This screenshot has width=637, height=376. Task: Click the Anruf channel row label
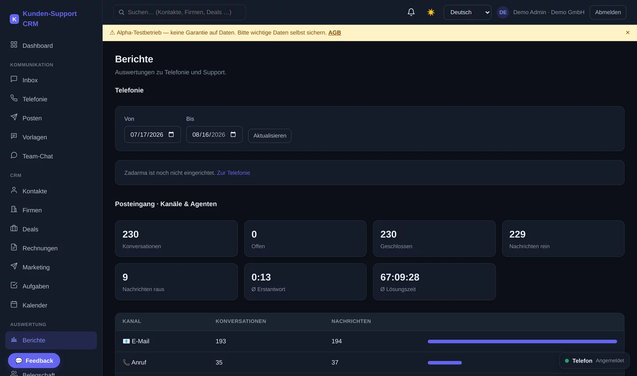pyautogui.click(x=138, y=362)
